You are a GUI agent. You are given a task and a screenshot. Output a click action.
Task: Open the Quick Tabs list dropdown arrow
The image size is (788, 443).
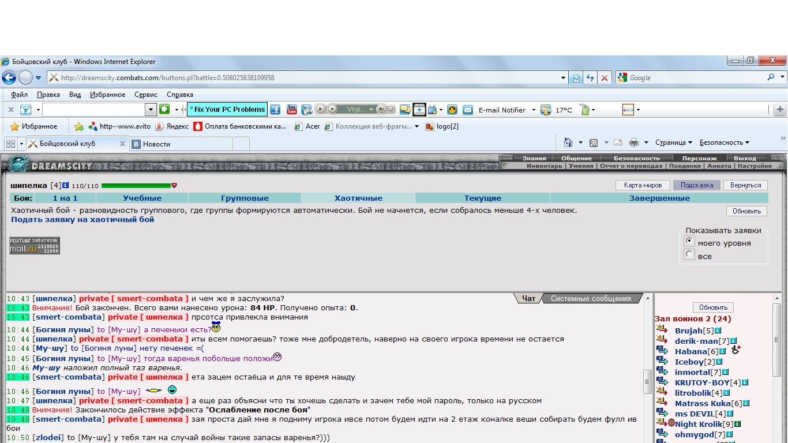[x=22, y=144]
